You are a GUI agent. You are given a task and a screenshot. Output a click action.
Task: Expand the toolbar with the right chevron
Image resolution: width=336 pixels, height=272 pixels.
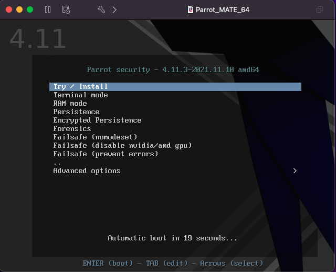114,9
